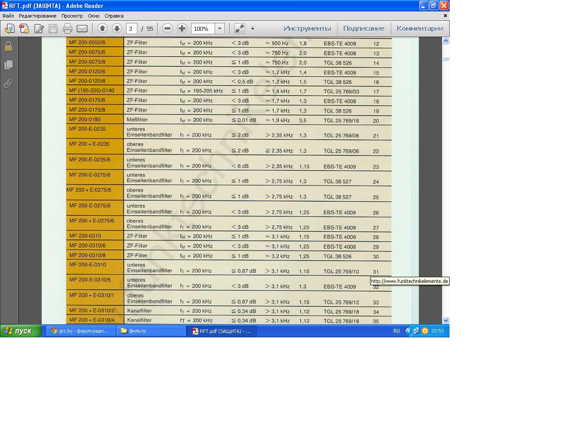Click the Create PDF online icon
This screenshot has height=427, width=569.
[x=24, y=29]
